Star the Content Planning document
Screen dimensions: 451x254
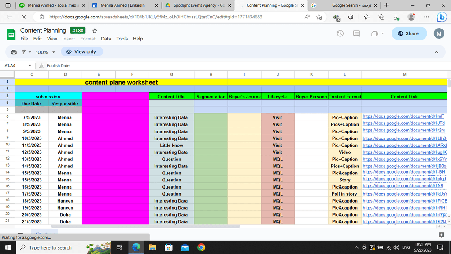coord(95,30)
